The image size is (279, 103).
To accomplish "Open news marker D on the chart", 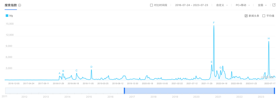I will point(91,67).
